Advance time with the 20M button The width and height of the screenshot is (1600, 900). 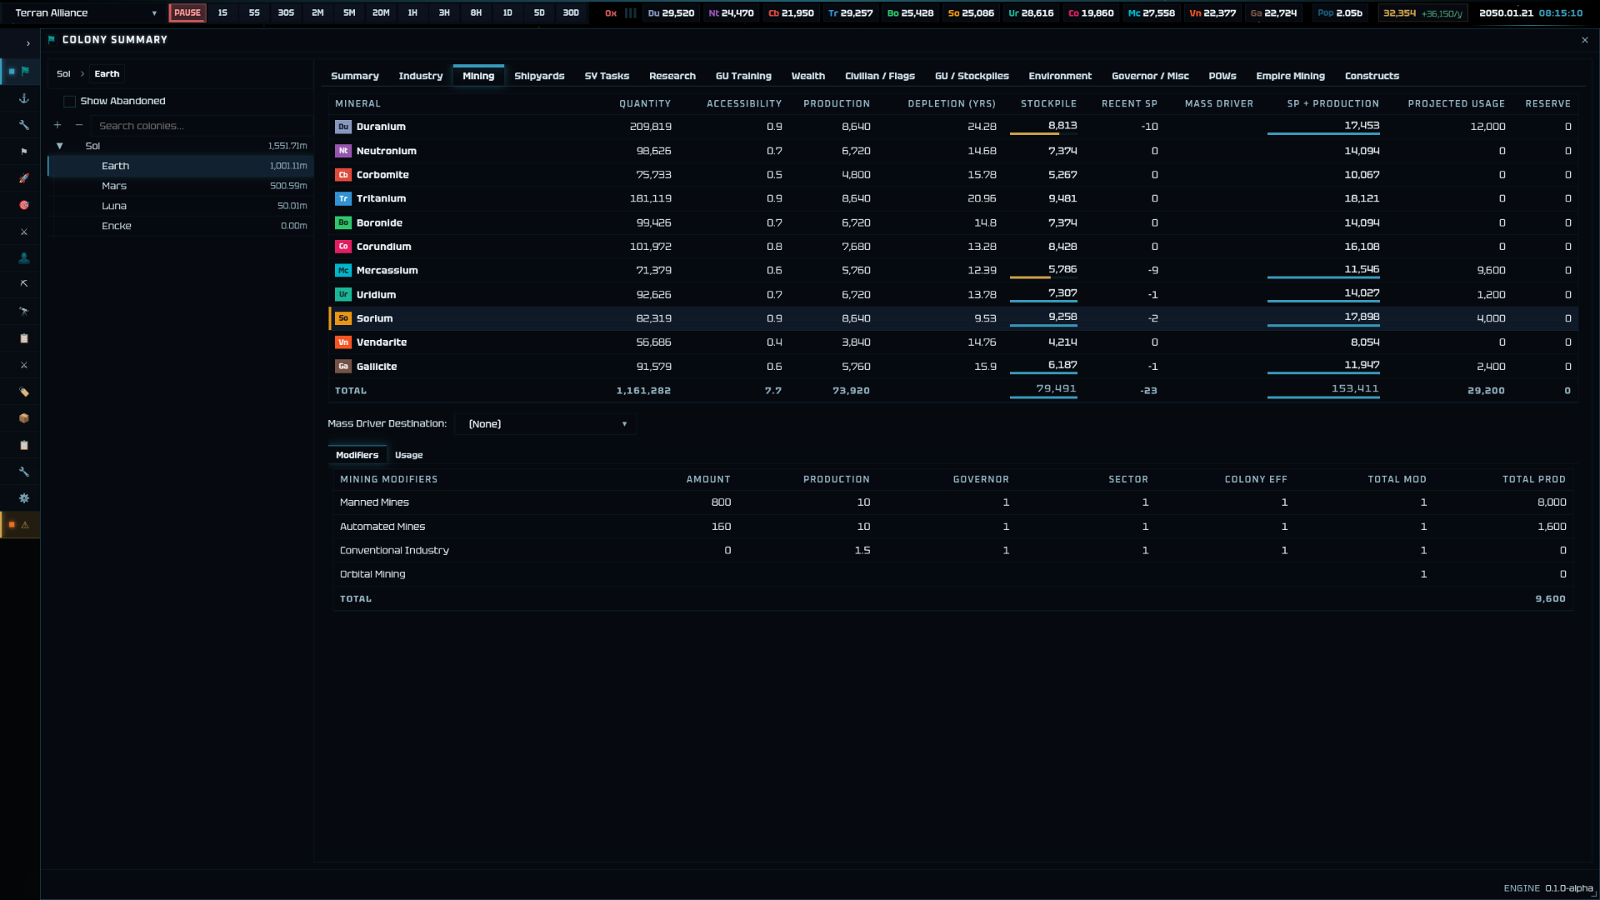coord(381,12)
